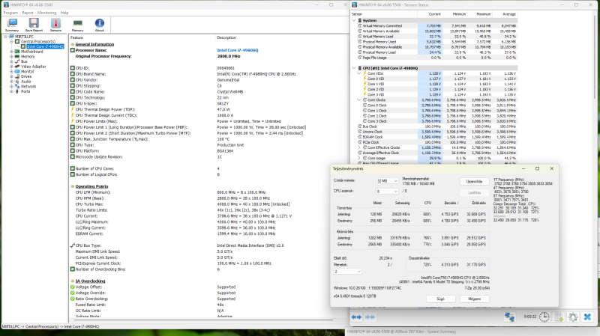Click the Feature column header
The image size is (600, 336).
(x=76, y=38)
